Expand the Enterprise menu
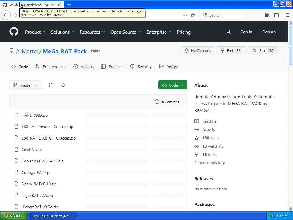Viewport: 293px width, 220px height. (159, 32)
